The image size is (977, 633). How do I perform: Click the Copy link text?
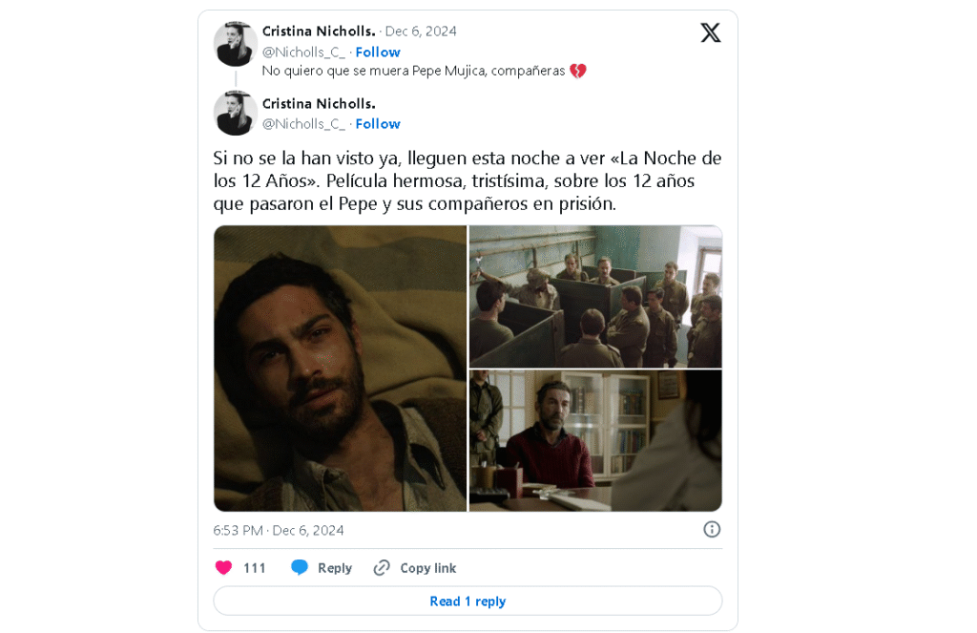click(x=428, y=568)
